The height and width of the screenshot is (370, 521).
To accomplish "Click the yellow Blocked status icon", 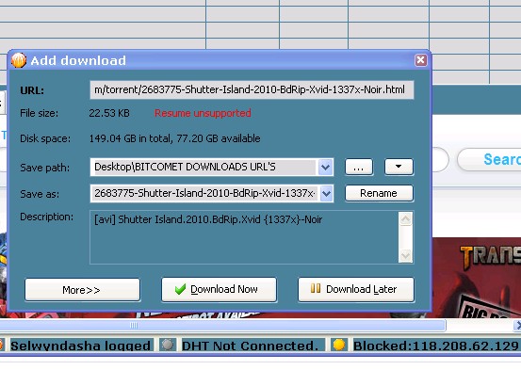I will [x=338, y=345].
